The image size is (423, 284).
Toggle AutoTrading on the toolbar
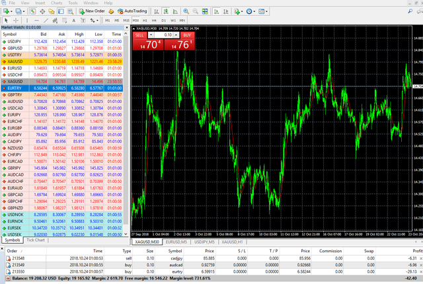click(x=132, y=11)
